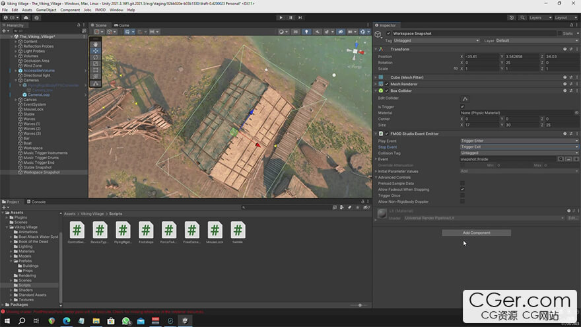The height and width of the screenshot is (327, 581).
Task: Expand Initial Parameter Values section
Action: click(x=376, y=171)
